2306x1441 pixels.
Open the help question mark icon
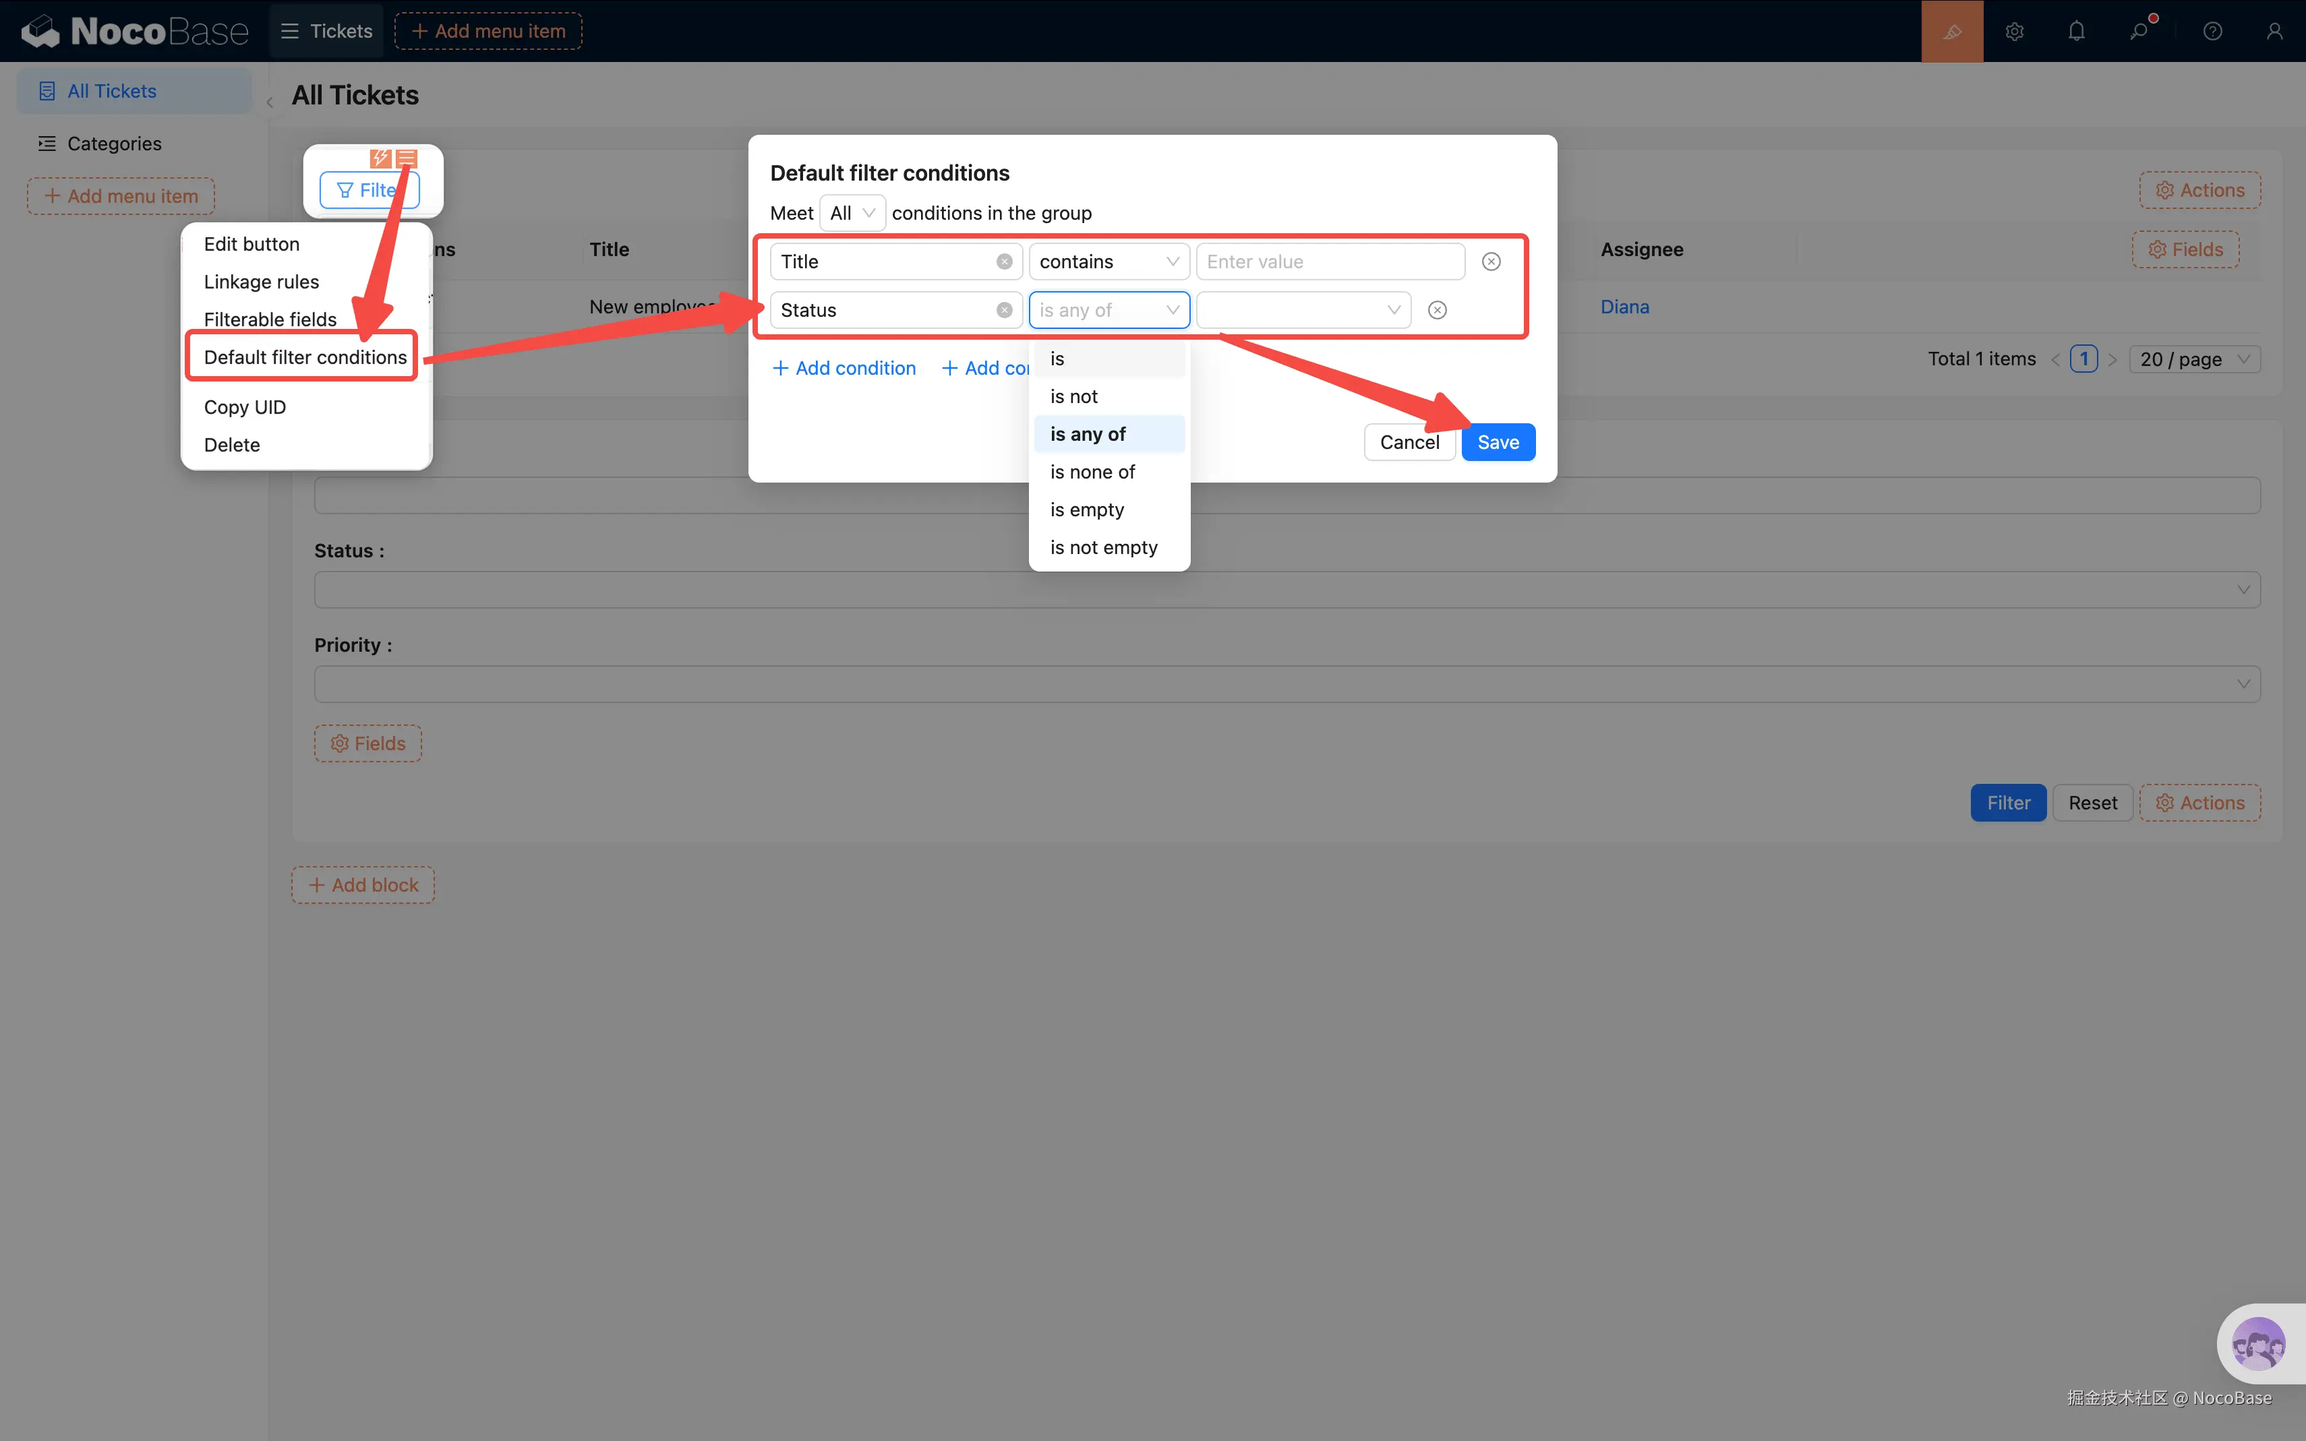pos(2212,32)
